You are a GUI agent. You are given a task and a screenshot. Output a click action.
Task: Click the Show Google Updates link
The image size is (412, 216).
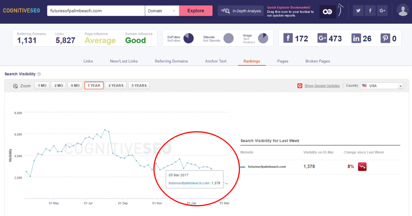tap(322, 86)
